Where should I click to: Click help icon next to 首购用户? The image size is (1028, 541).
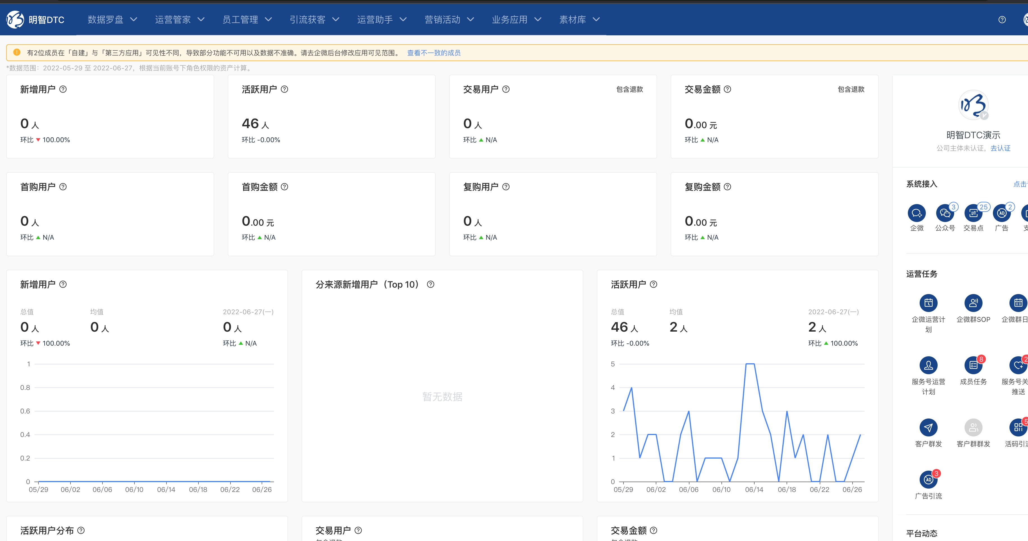coord(63,187)
